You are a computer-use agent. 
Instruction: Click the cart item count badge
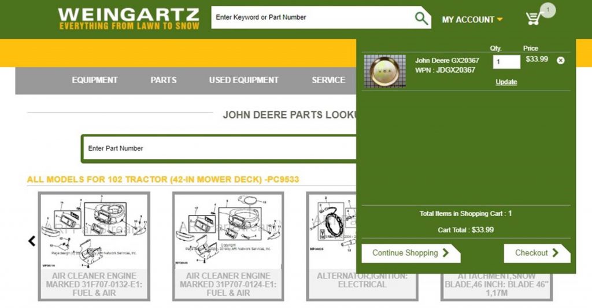point(548,10)
